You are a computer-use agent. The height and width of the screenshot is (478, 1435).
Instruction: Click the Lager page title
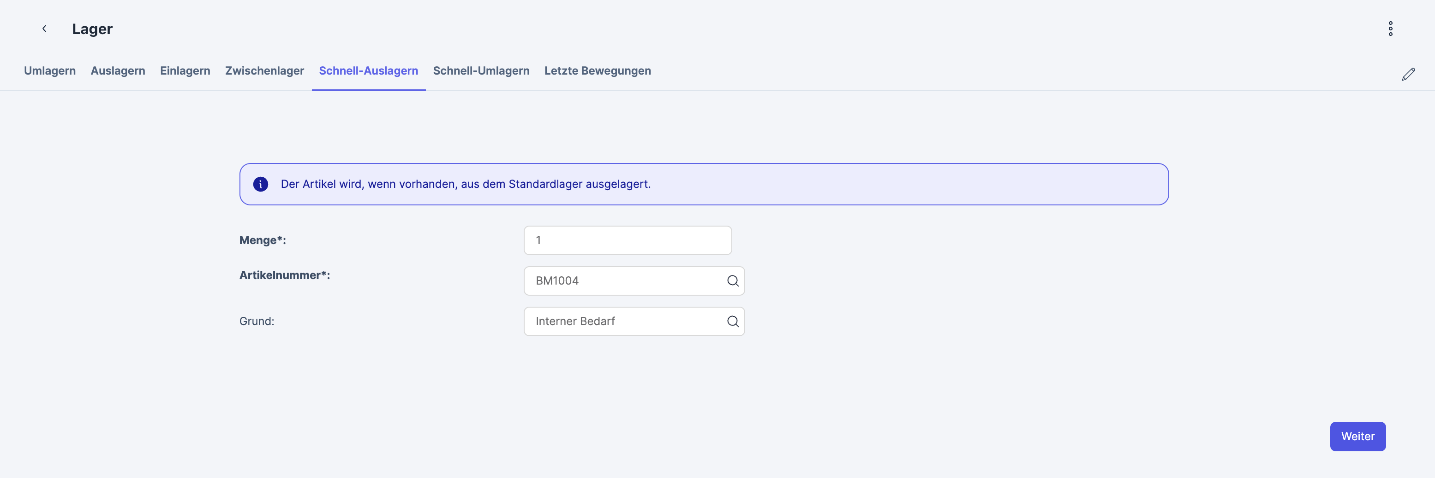[92, 29]
